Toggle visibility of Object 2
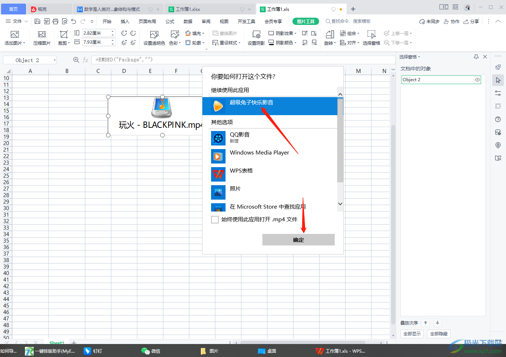The height and width of the screenshot is (357, 506). point(477,80)
